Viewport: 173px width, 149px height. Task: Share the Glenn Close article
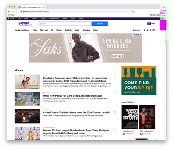pos(115,112)
